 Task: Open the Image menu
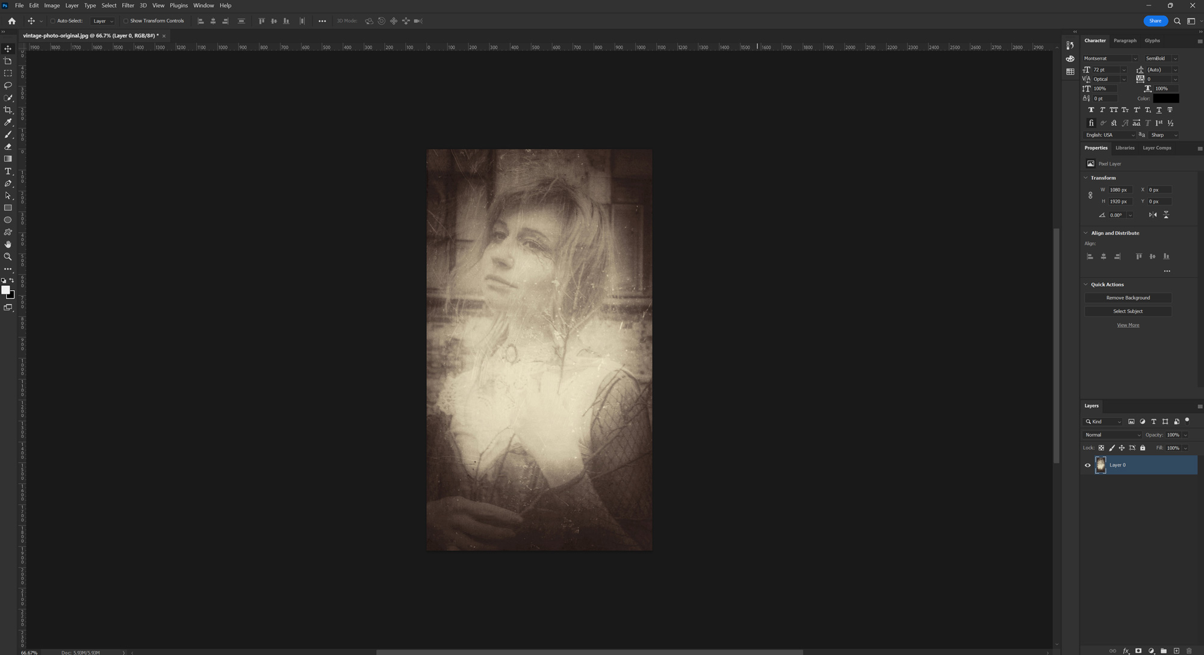52,5
